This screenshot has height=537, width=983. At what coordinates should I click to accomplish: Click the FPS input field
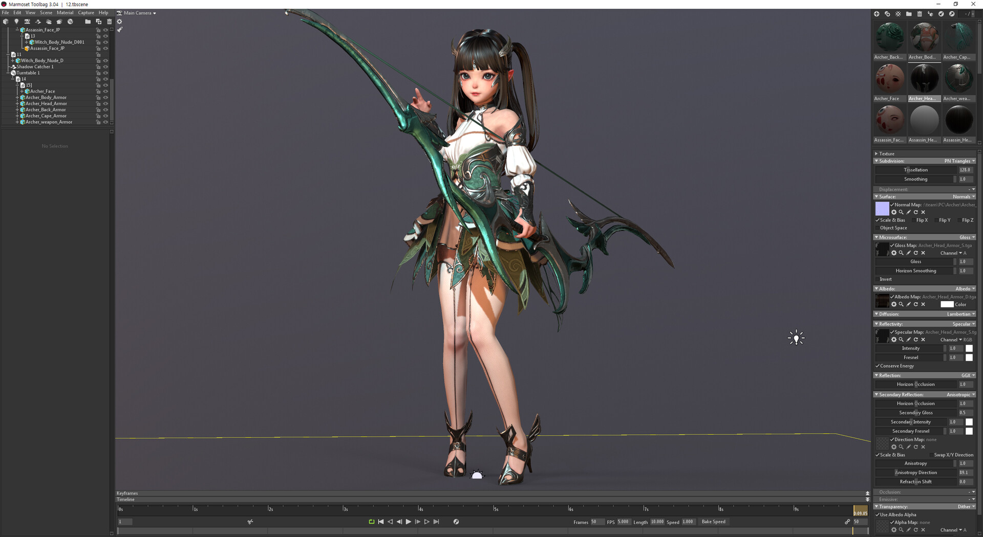pyautogui.click(x=623, y=522)
